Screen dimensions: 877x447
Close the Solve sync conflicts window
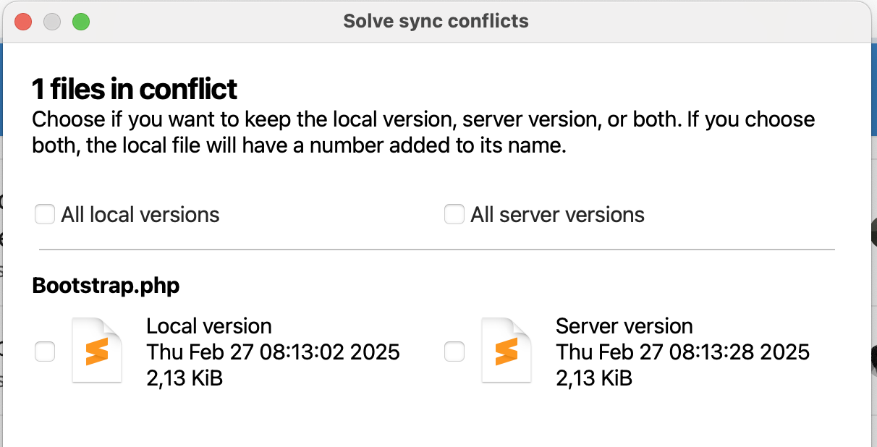pyautogui.click(x=23, y=22)
